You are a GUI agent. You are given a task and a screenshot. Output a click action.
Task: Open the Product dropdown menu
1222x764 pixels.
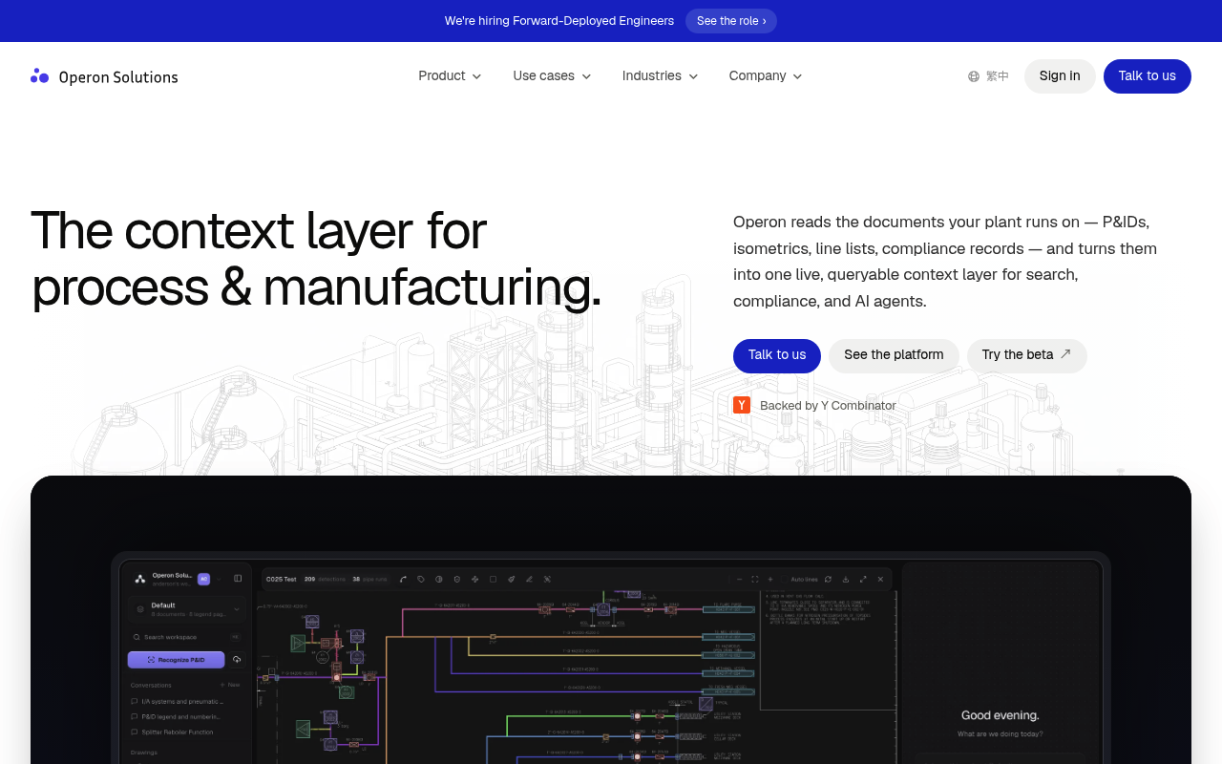point(450,76)
